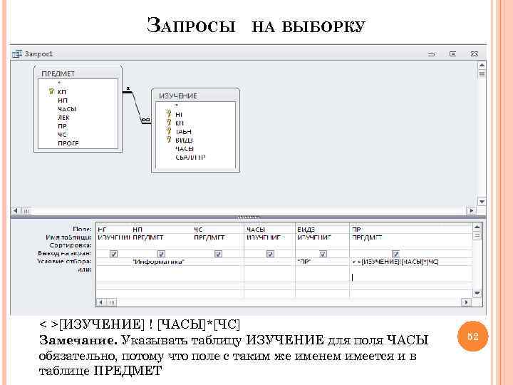The width and height of the screenshot is (513, 385).
Task: Click the ЧС field name cell in grid
Action: pos(218,230)
